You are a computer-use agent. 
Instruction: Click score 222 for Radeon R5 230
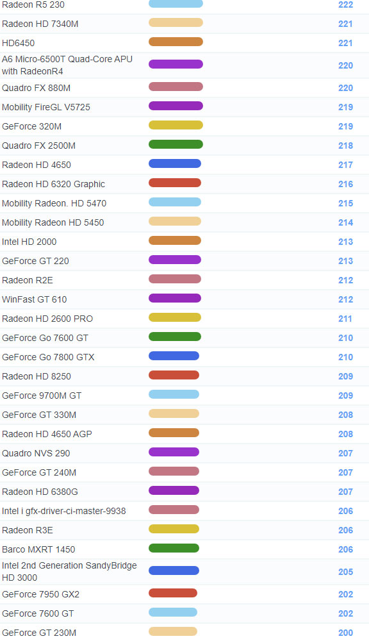tap(346, 5)
